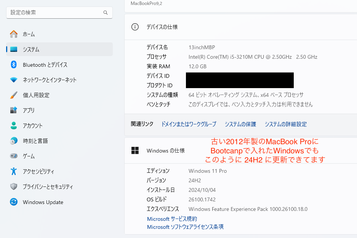Select Windows Feature Experience Pack text
357x238 pixels.
point(248,209)
